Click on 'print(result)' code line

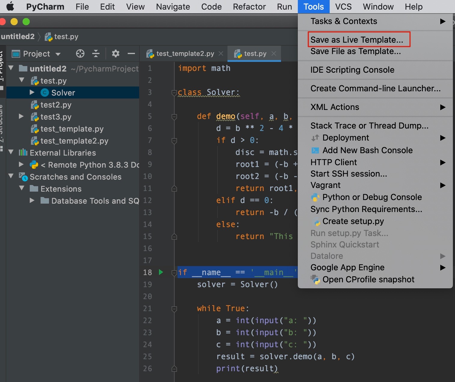247,368
